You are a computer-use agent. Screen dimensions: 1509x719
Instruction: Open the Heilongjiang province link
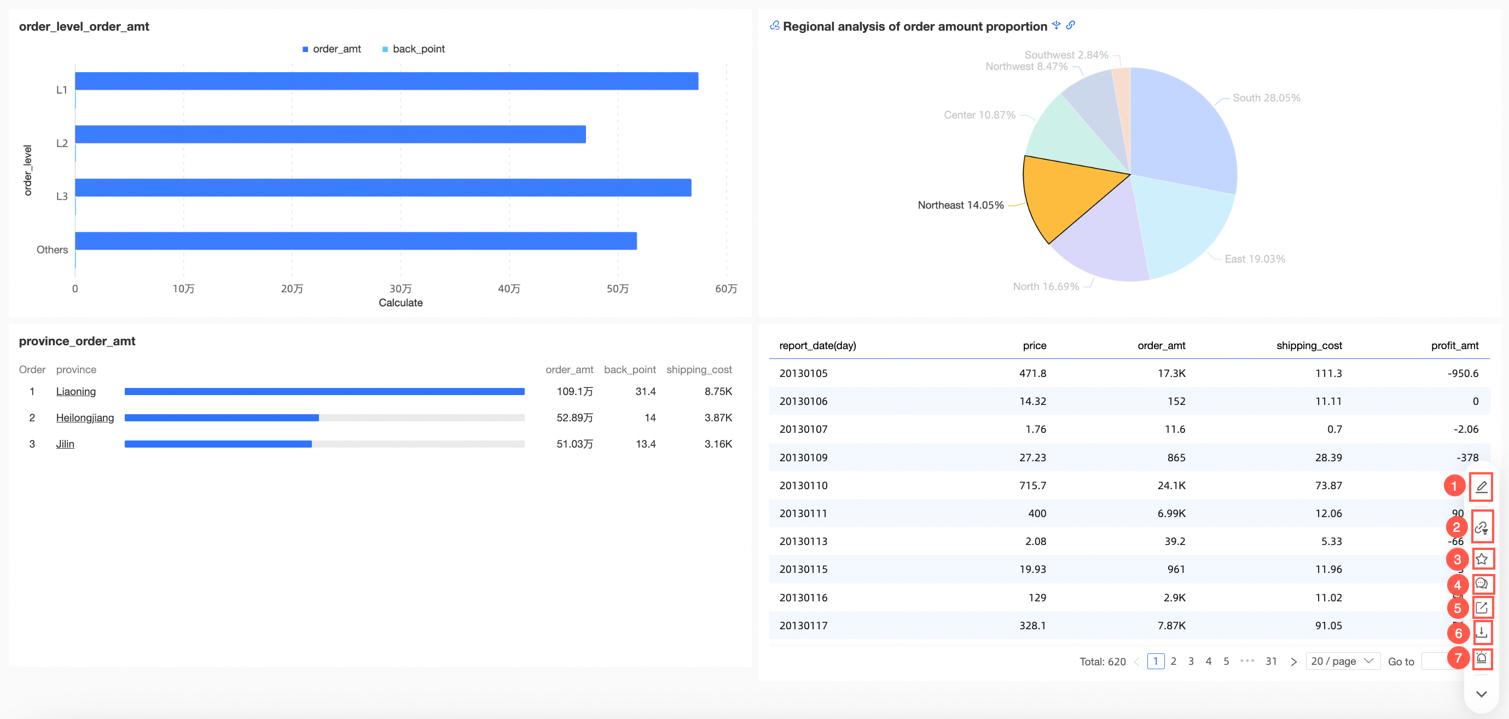[85, 418]
